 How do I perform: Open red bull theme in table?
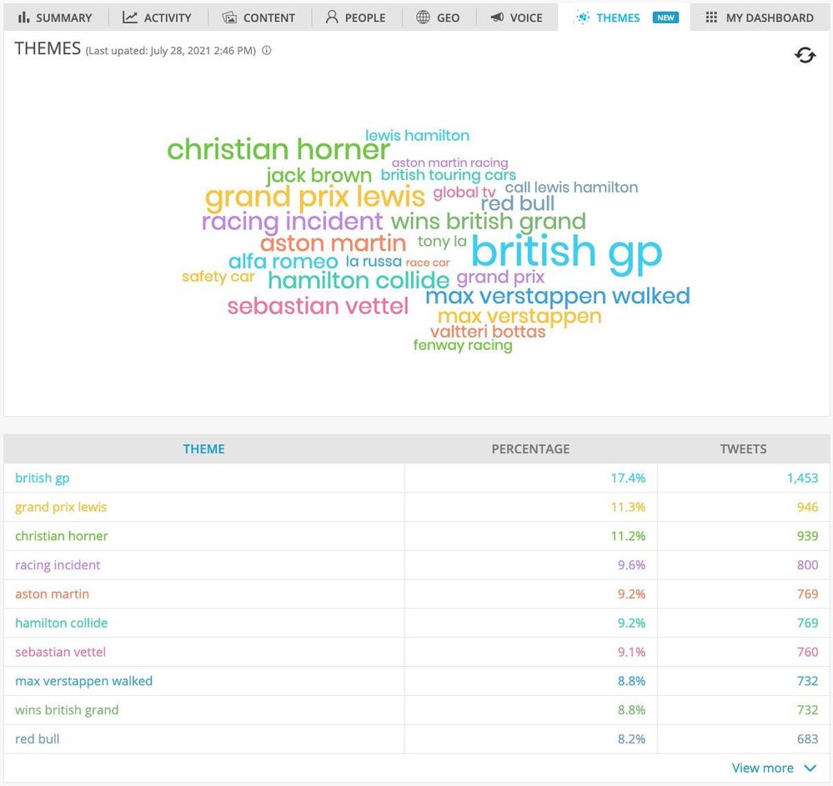[x=38, y=738]
